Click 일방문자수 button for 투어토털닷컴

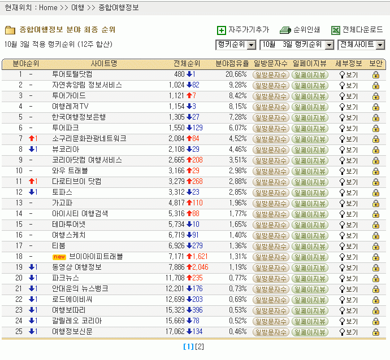tap(271, 74)
